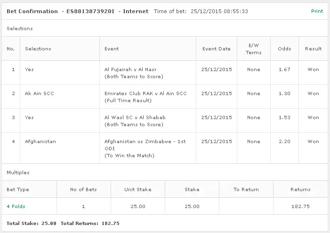Click the Event column header

112,48
